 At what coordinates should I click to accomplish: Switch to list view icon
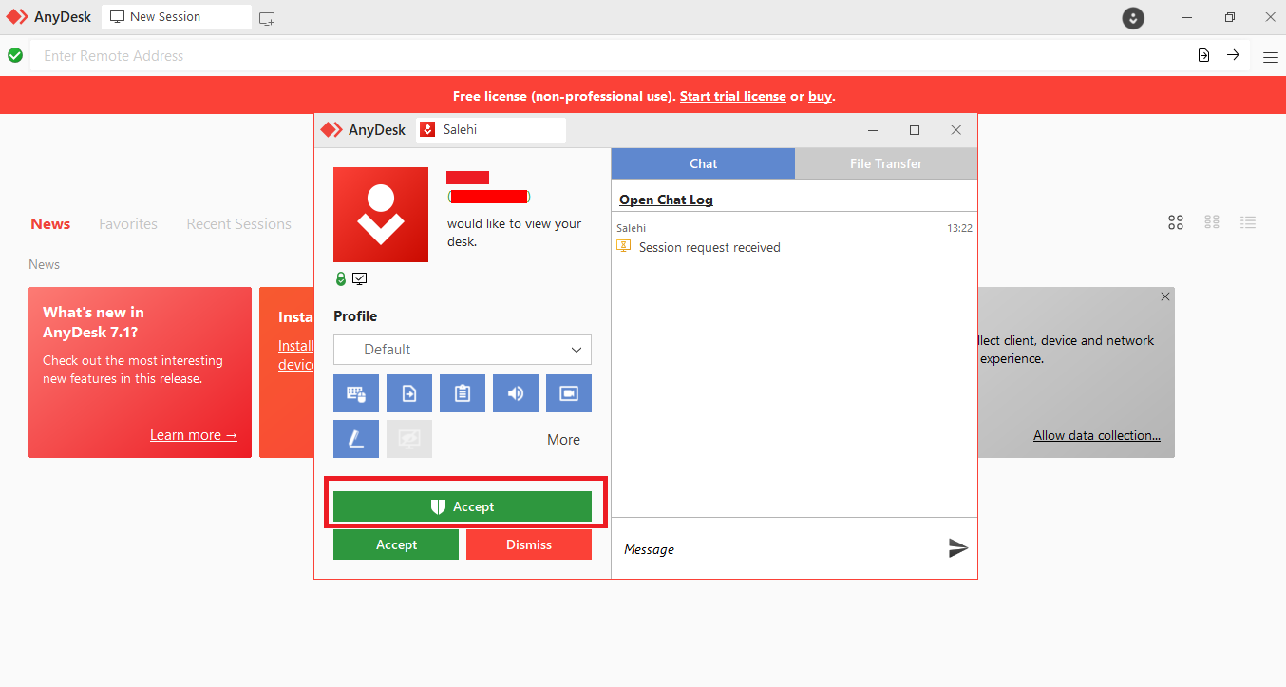[x=1248, y=222]
